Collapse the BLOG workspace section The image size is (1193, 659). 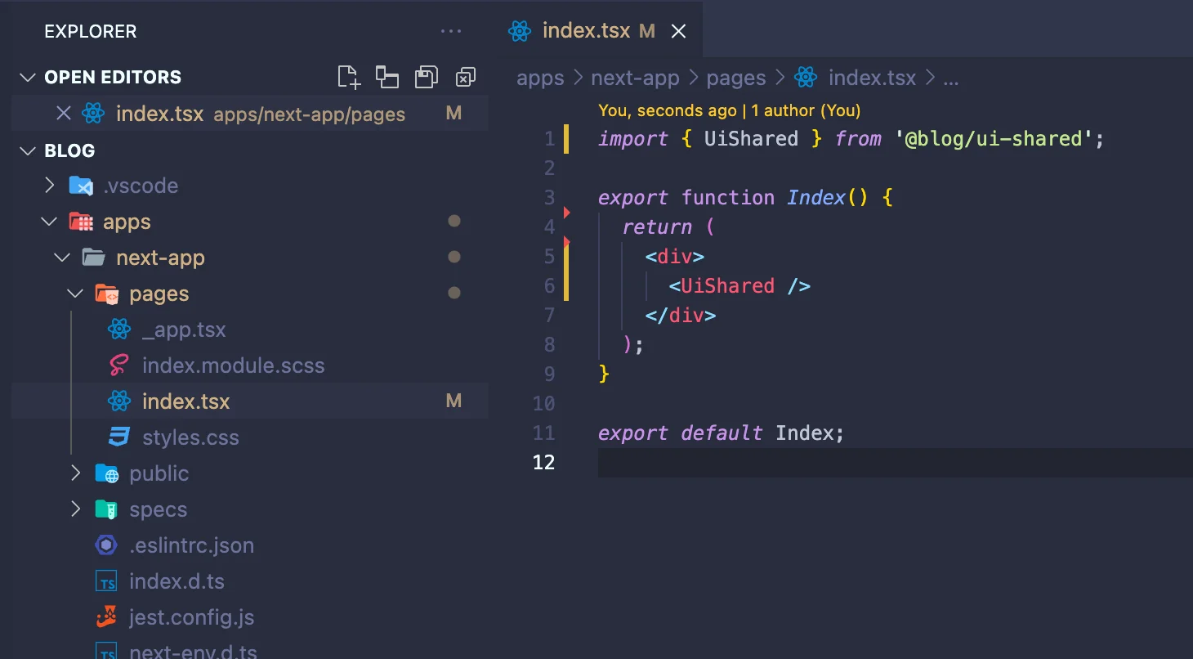point(27,150)
